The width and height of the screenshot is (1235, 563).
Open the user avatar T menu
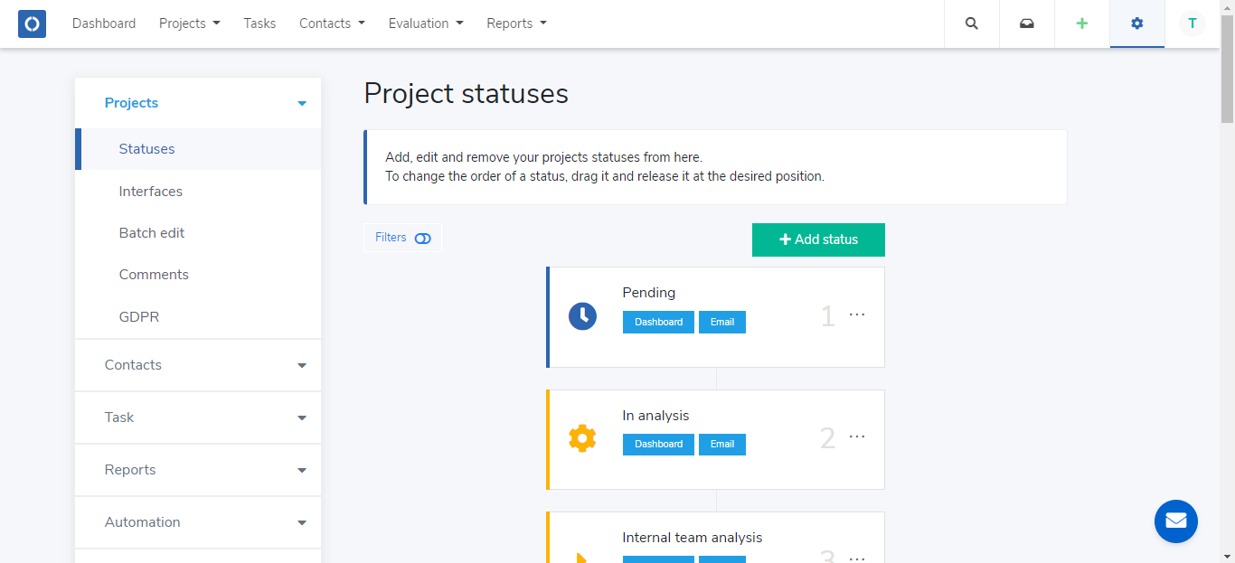(1193, 23)
